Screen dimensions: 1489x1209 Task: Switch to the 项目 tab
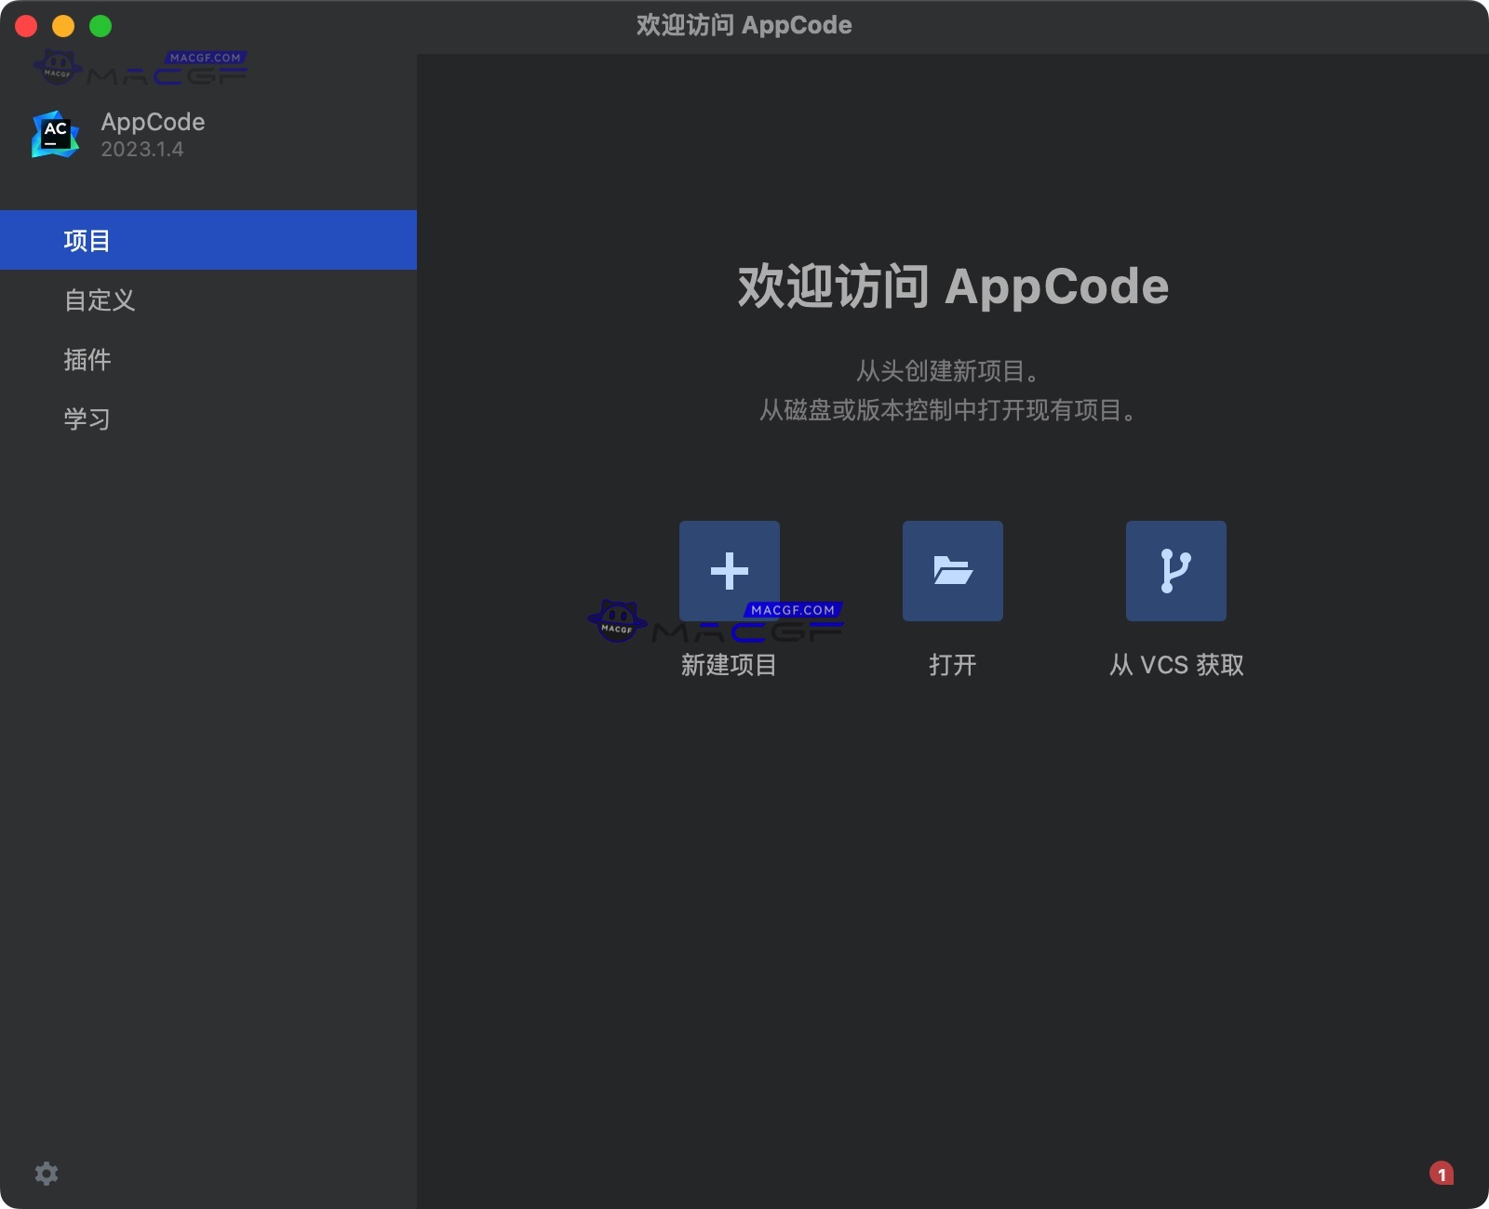(85, 240)
